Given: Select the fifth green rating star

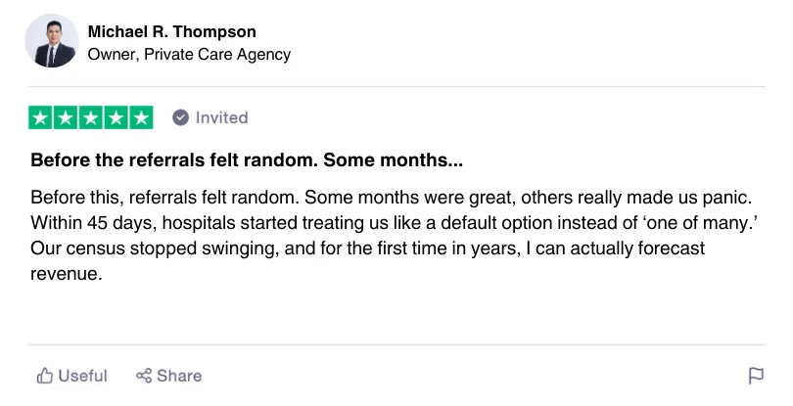Looking at the screenshot, I should pyautogui.click(x=142, y=117).
